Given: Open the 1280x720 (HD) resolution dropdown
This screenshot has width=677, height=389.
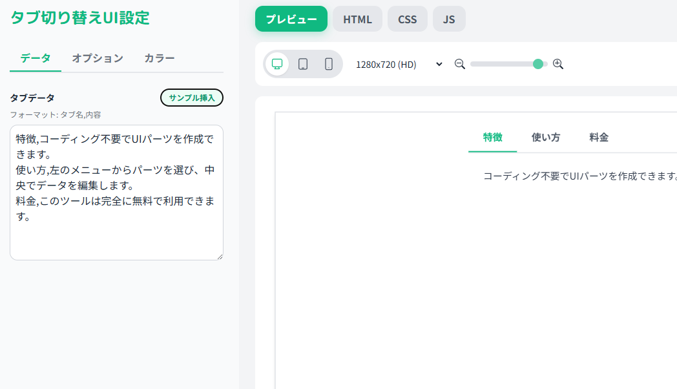Looking at the screenshot, I should click(x=399, y=65).
